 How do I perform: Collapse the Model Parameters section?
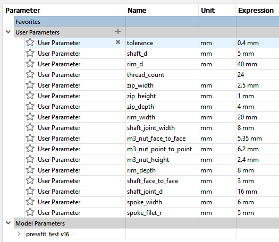[8, 223]
